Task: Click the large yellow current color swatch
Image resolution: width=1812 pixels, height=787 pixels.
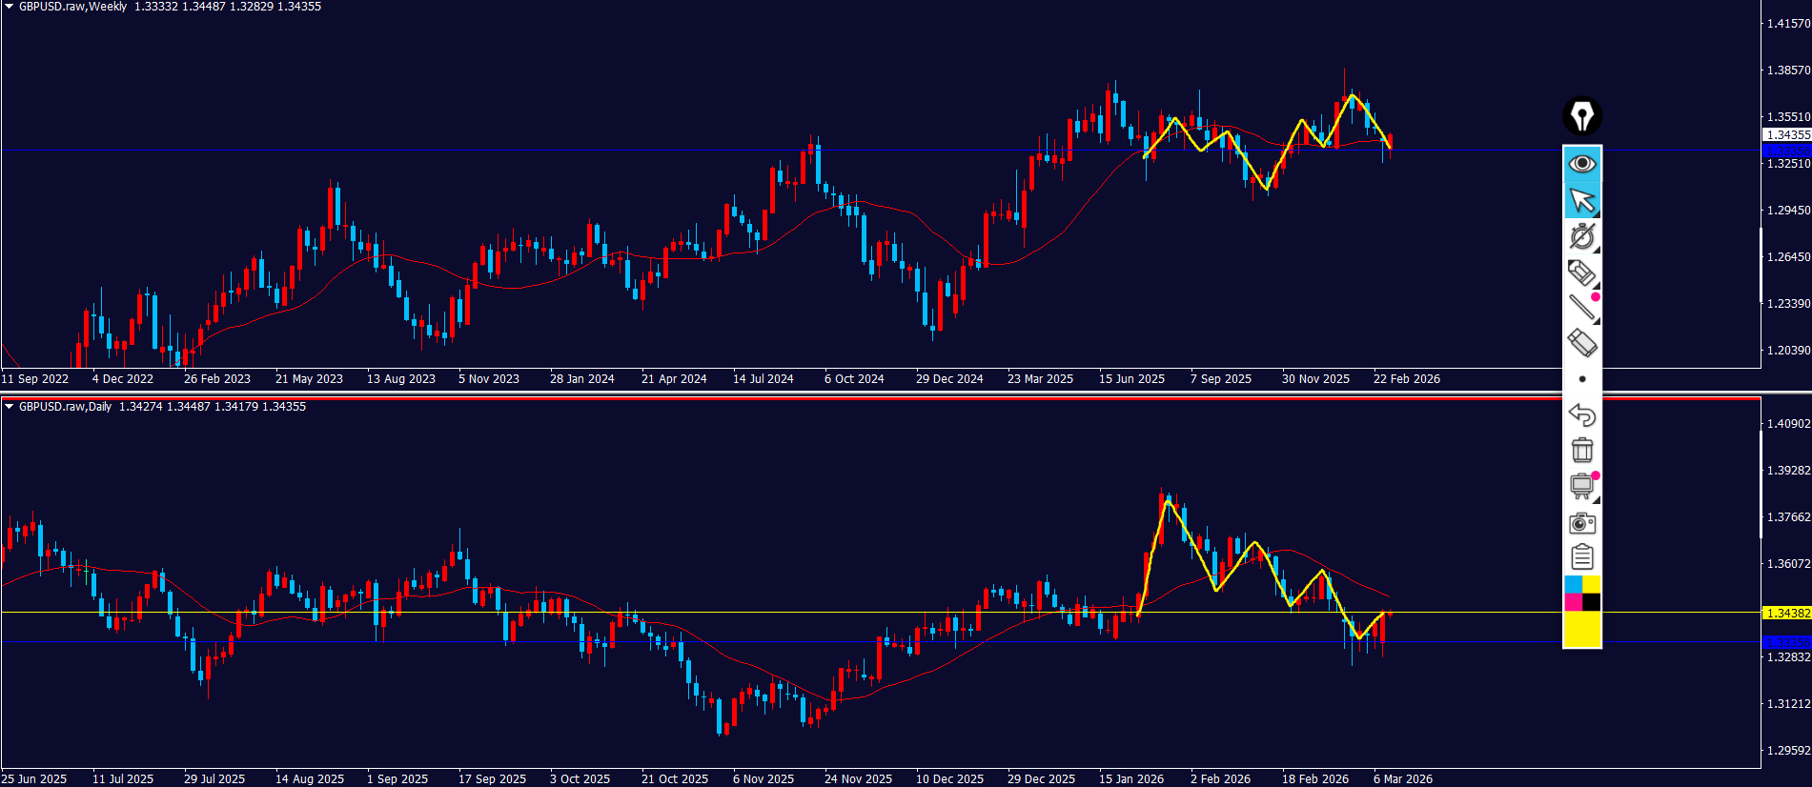Action: [x=1582, y=630]
